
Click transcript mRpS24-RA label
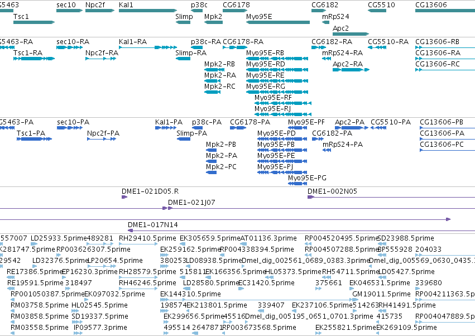[342, 52]
